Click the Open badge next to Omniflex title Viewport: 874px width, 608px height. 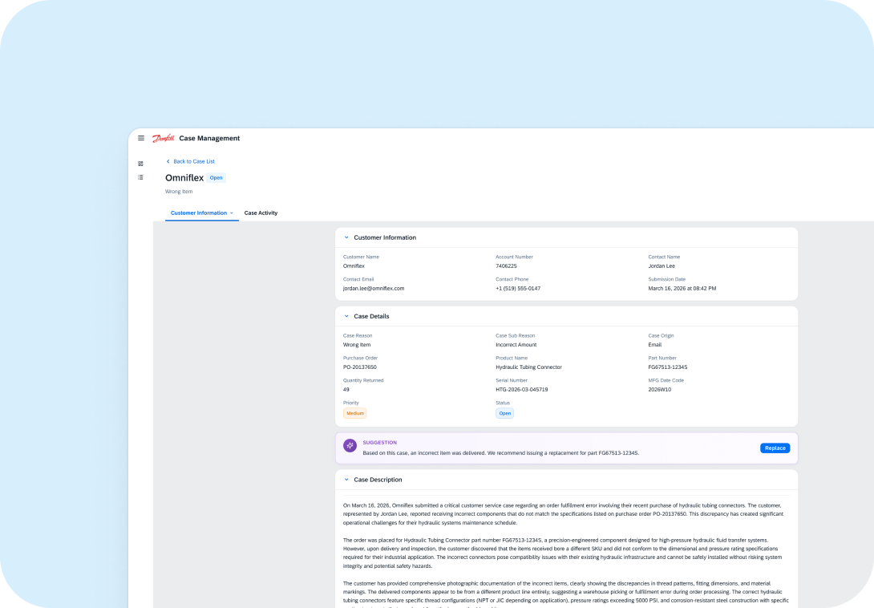pos(216,177)
